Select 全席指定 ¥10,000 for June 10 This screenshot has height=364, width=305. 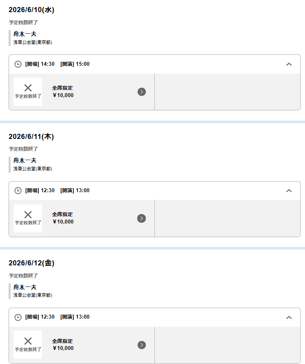pos(63,92)
